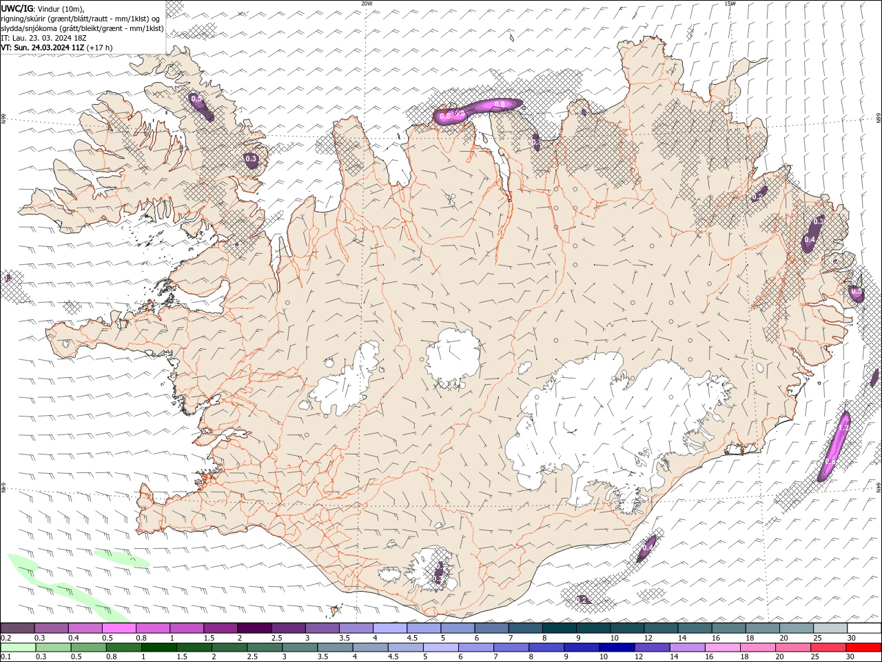
Task: Click the grey-green rain swatch labeled 3
Action: pyautogui.click(x=300, y=648)
